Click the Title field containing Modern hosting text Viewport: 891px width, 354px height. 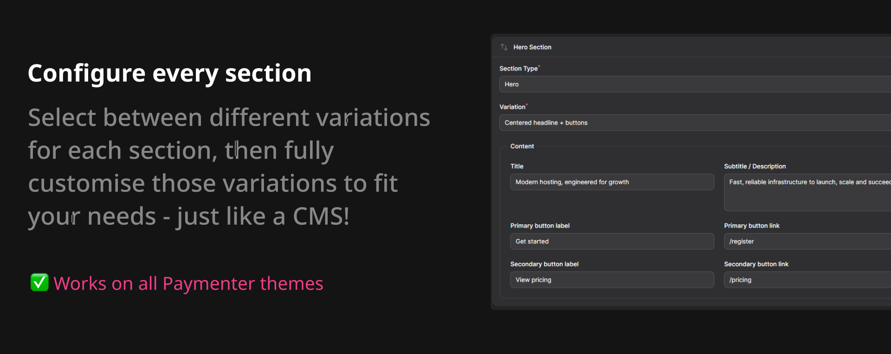tap(612, 182)
